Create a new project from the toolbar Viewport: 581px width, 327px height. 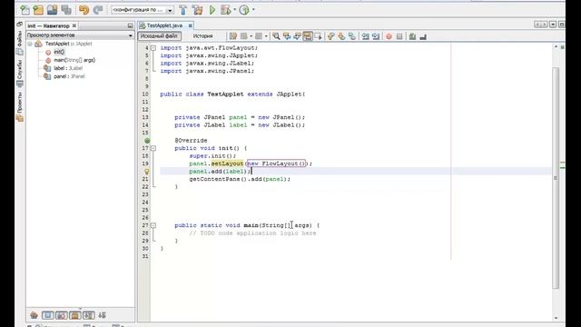click(38, 10)
